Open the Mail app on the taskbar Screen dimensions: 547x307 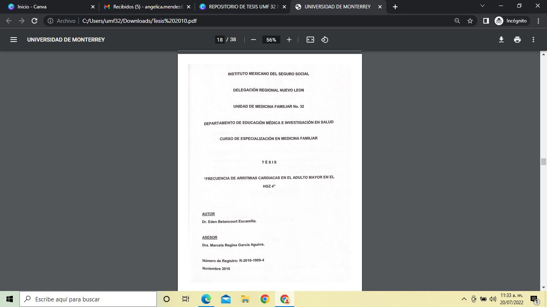(x=226, y=299)
